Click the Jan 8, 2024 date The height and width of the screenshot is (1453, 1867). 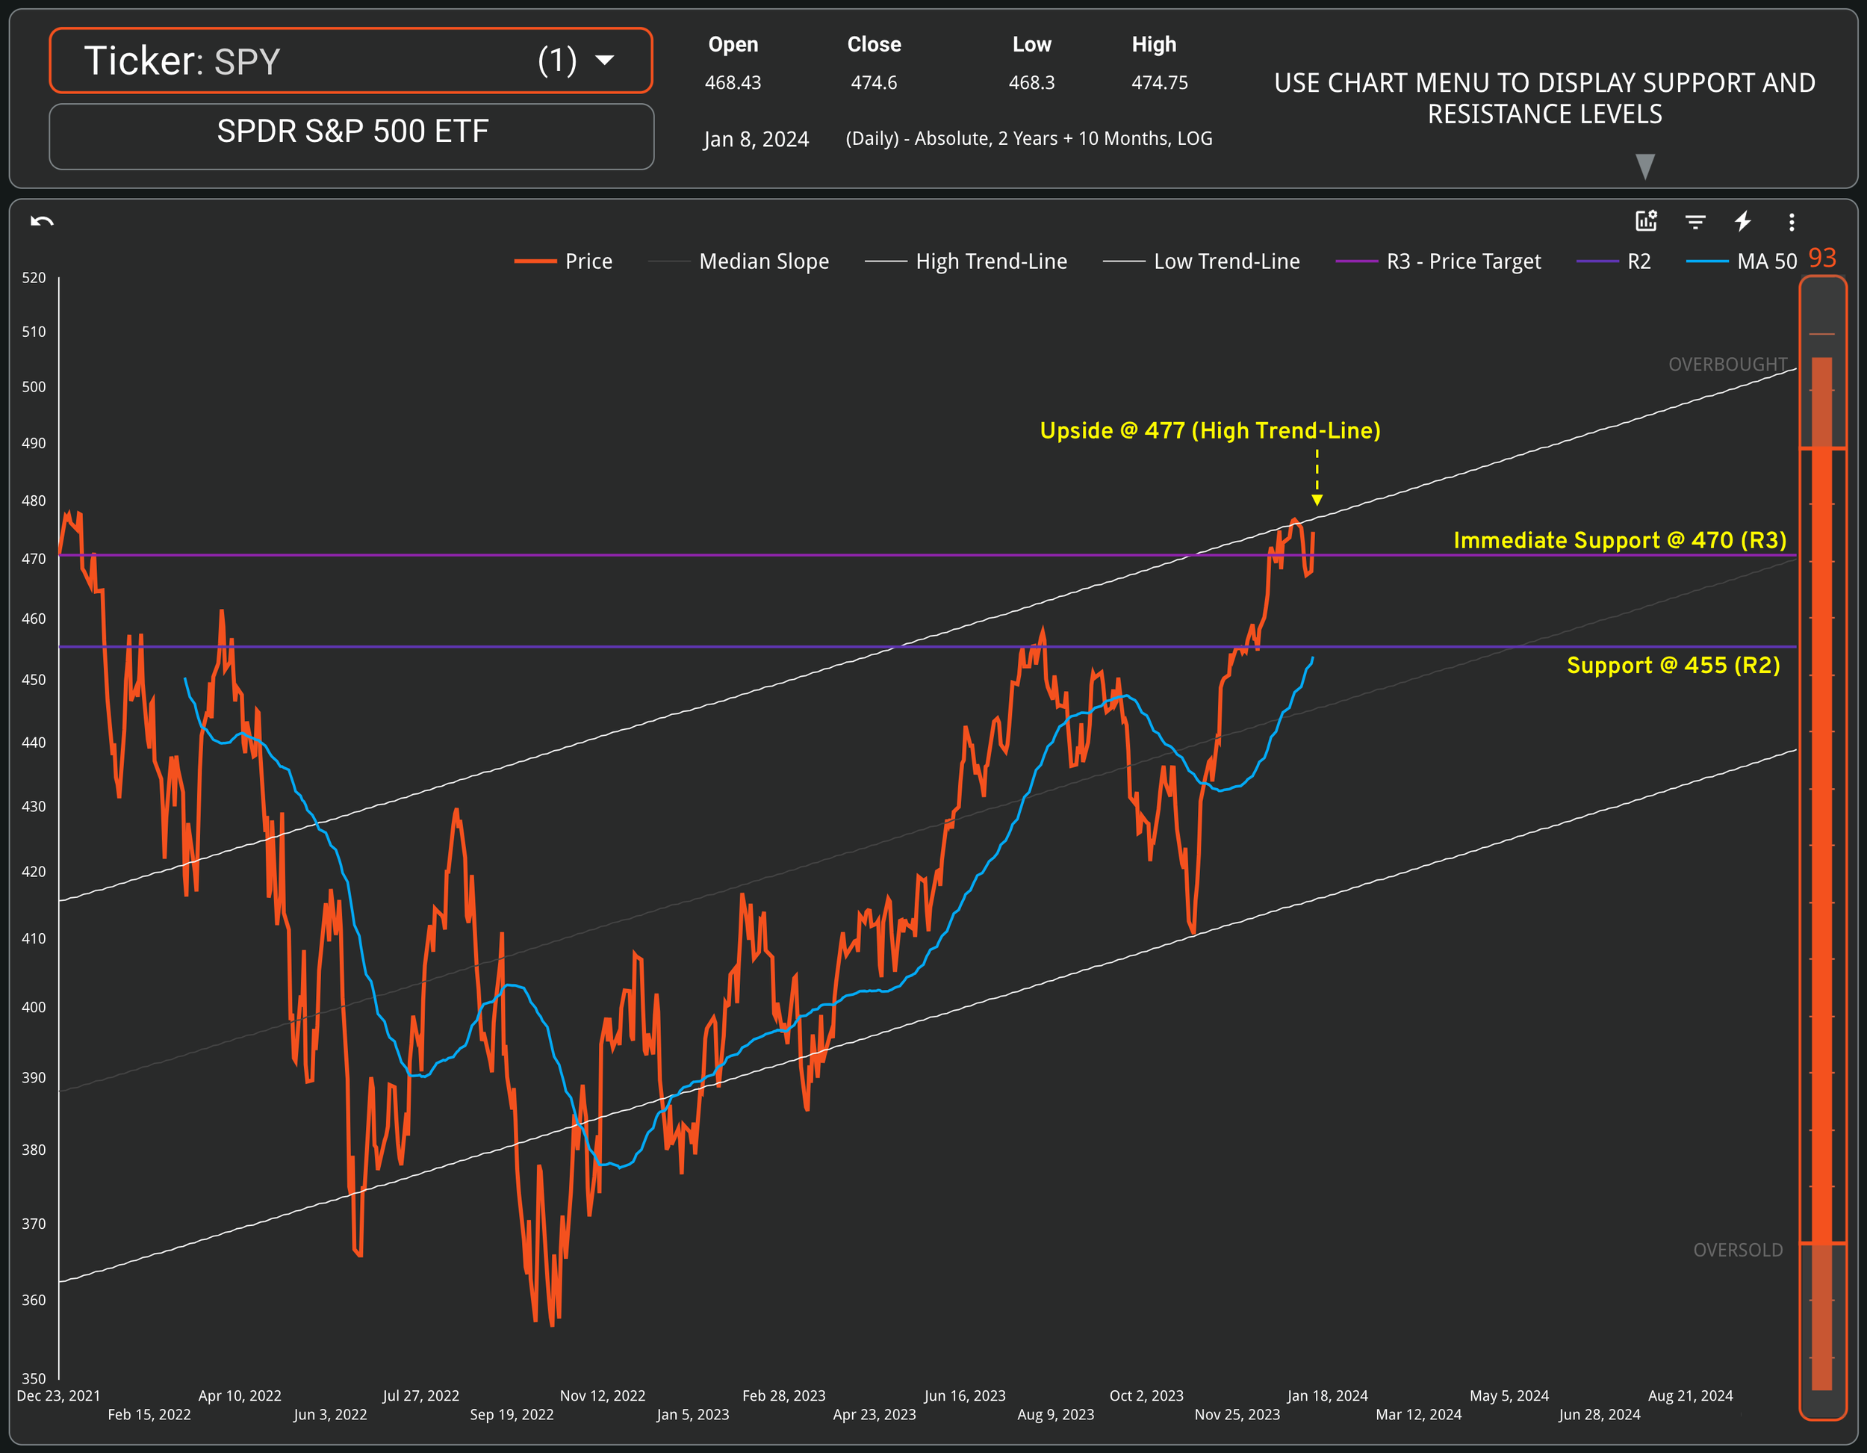click(x=756, y=140)
